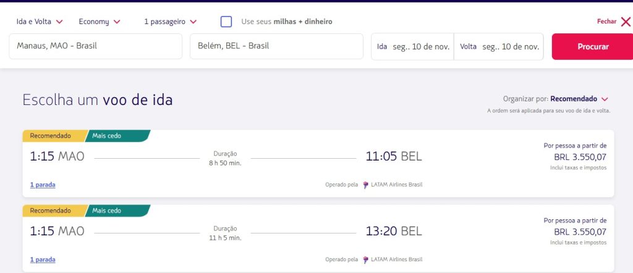
Task: Open the 1 passageiro dropdown
Action: click(170, 22)
